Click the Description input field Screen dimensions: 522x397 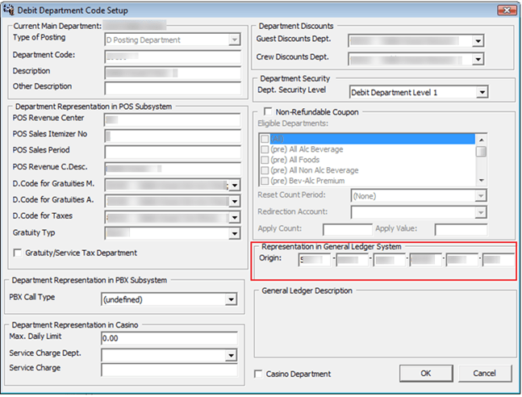(x=173, y=73)
